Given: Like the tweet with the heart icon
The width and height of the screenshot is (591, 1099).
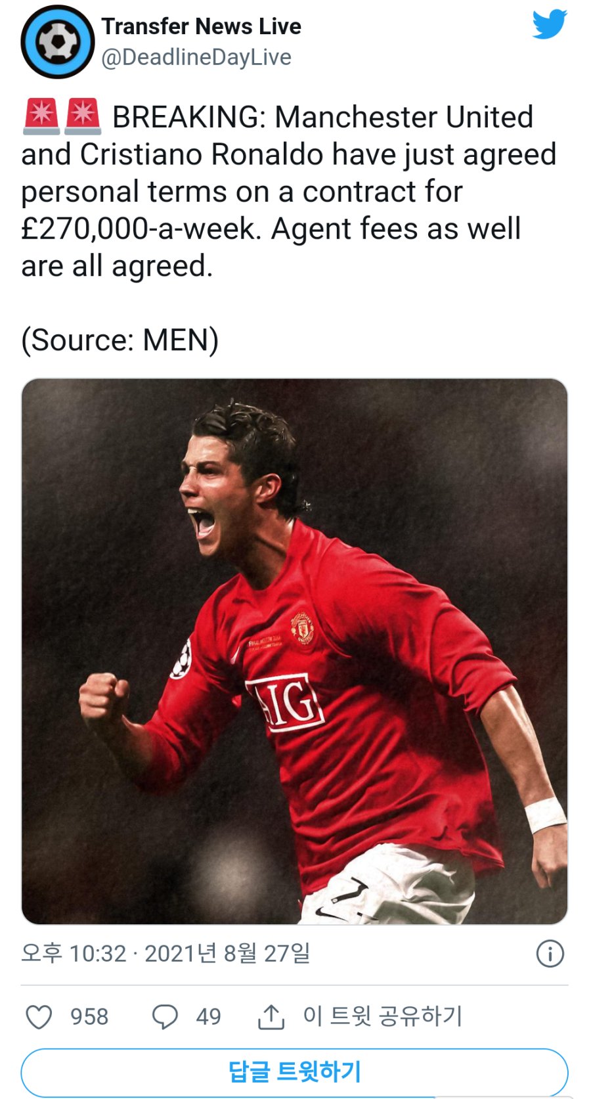Looking at the screenshot, I should (39, 1017).
